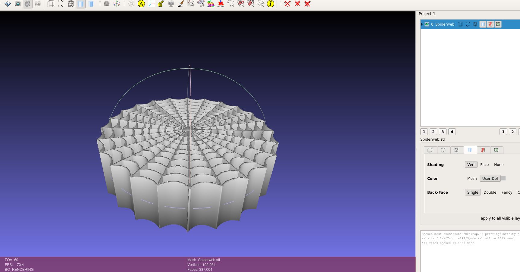Show the 3D axis decoration icon

click(x=117, y=4)
